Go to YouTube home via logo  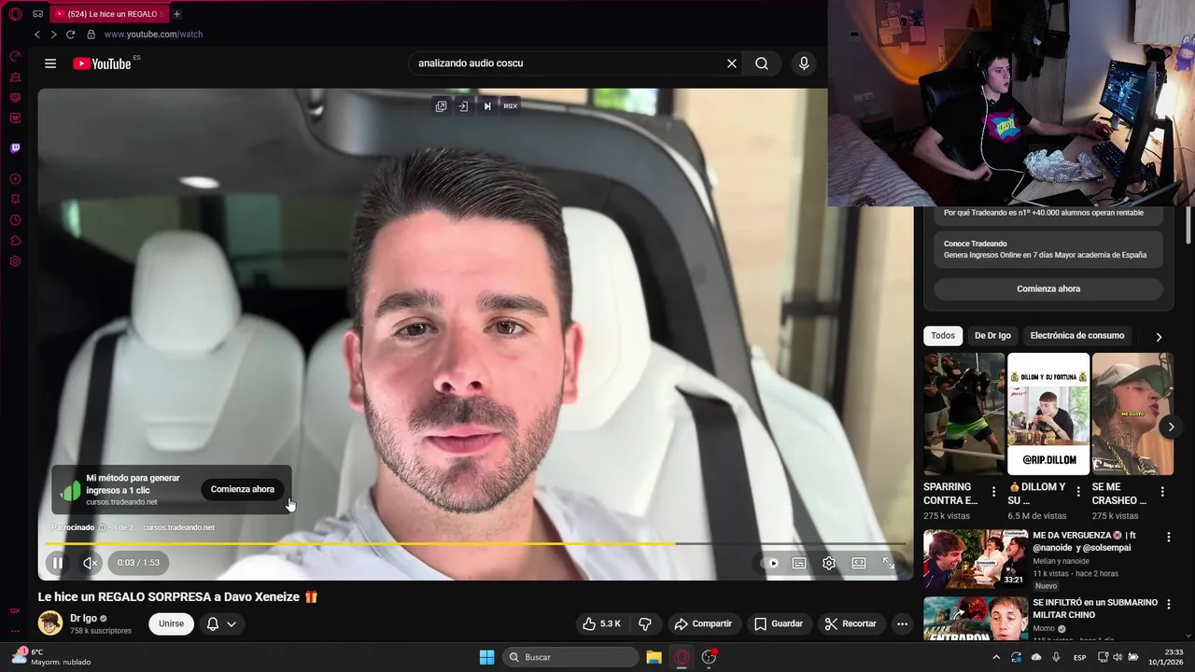pos(102,63)
